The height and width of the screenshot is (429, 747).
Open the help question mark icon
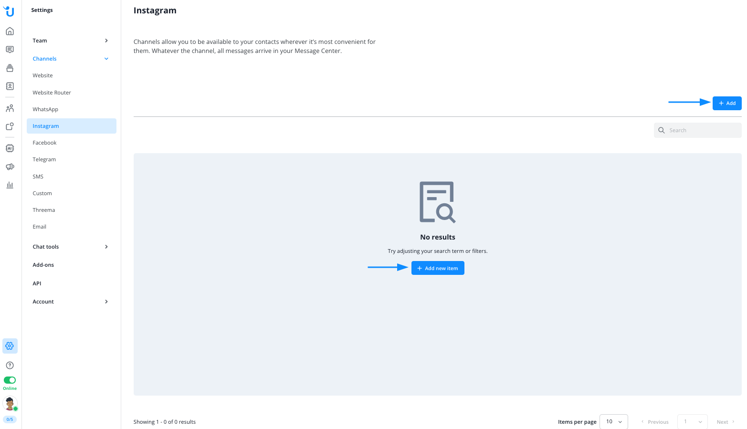point(10,366)
